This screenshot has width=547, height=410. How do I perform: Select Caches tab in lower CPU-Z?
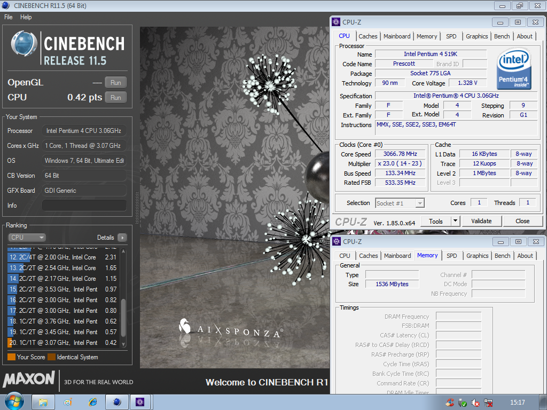(369, 256)
